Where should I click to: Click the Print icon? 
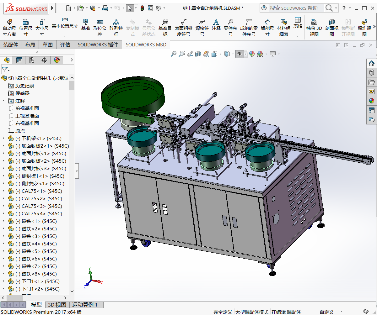click(x=105, y=8)
